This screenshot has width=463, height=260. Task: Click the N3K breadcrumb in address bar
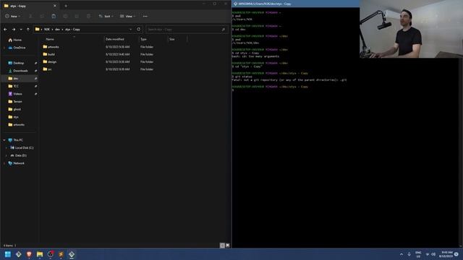47,30
